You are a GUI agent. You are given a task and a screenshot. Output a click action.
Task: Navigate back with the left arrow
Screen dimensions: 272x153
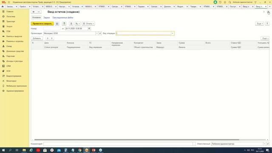coord(34,12)
